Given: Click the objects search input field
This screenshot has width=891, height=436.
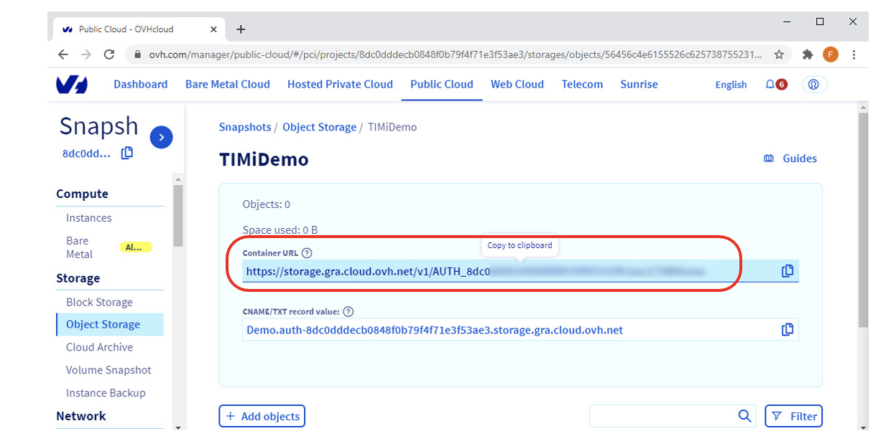Looking at the screenshot, I should click(661, 416).
